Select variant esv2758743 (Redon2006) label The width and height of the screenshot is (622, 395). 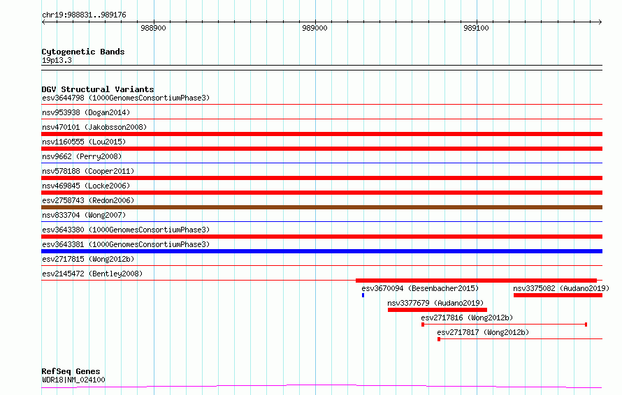(x=88, y=200)
